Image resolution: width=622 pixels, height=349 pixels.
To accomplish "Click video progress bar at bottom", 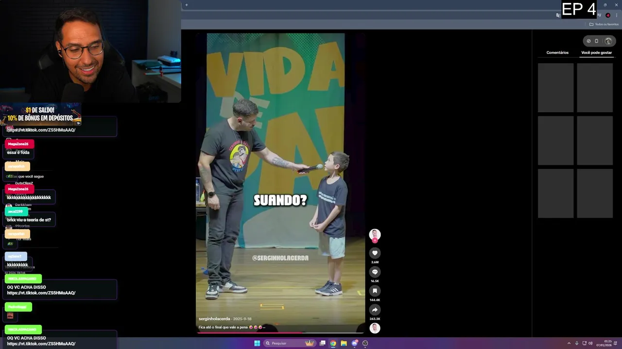I will point(280,333).
